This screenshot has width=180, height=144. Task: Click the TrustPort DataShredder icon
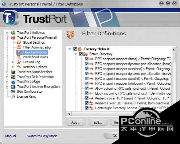[x=13, y=72]
